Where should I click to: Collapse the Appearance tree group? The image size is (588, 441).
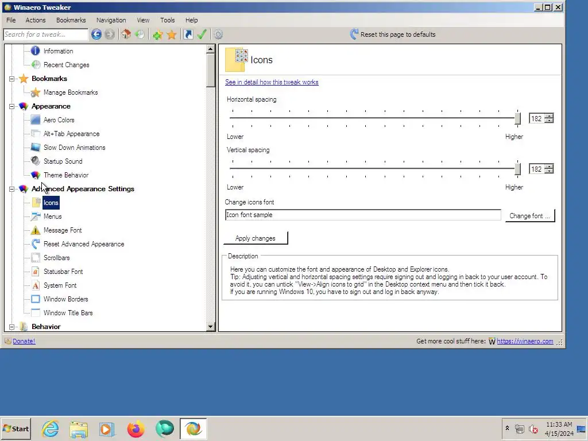pyautogui.click(x=11, y=106)
